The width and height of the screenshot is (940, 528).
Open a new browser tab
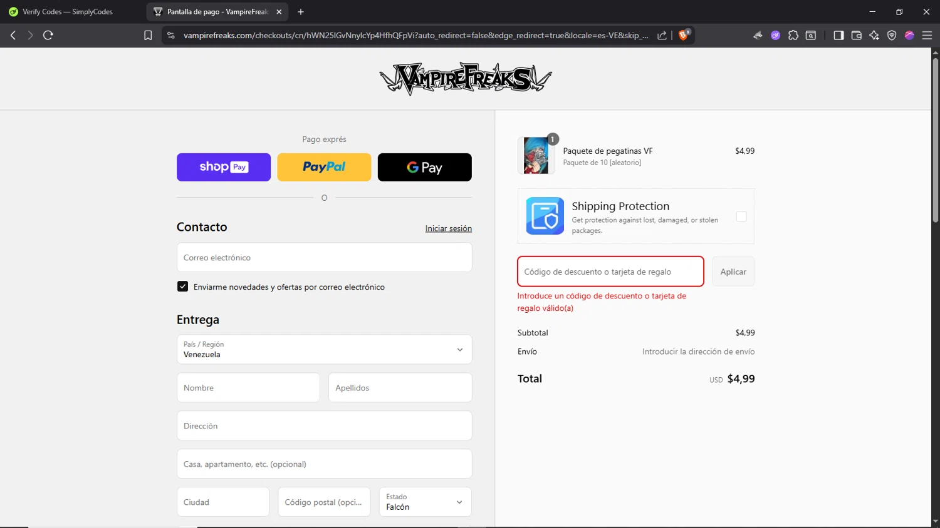tap(301, 12)
